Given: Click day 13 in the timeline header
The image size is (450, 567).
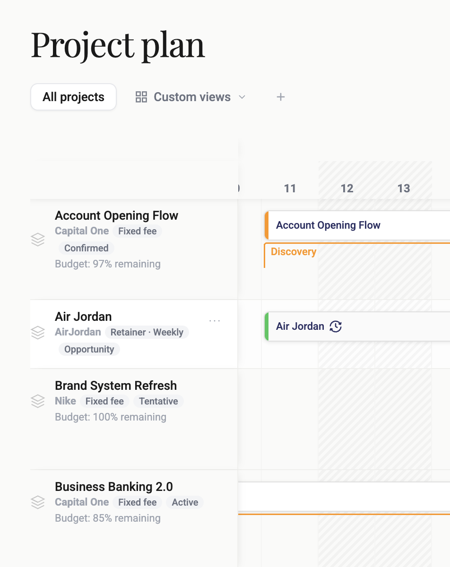Looking at the screenshot, I should (404, 189).
